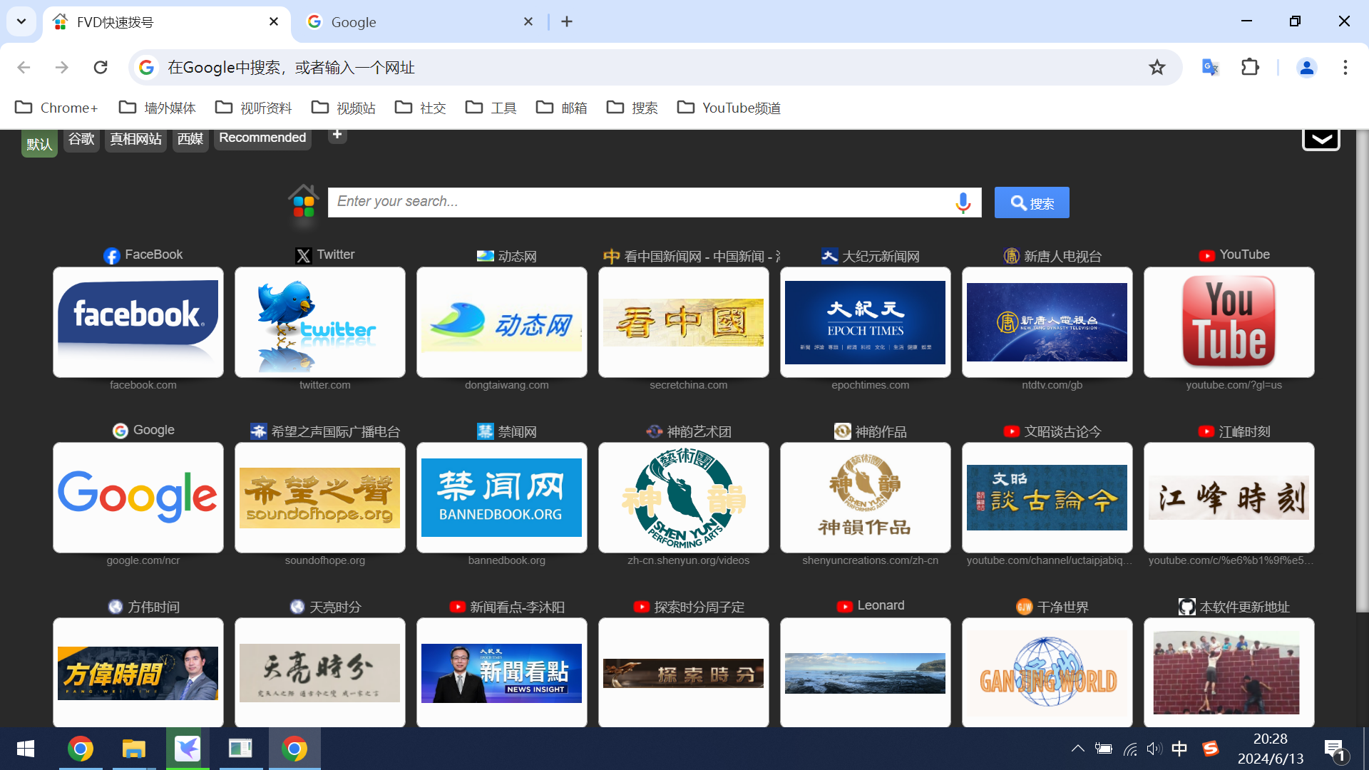
Task: Open the Epoch Times dial thumbnail
Action: 866,322
